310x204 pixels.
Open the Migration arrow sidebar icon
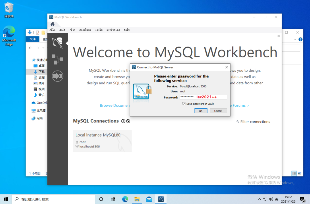point(57,76)
